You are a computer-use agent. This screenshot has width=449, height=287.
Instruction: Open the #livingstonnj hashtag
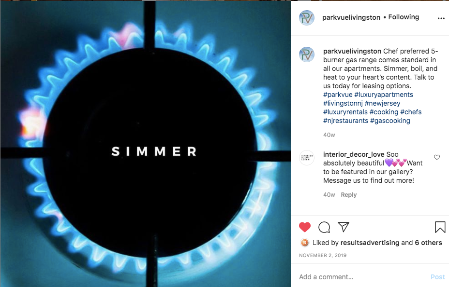(343, 103)
